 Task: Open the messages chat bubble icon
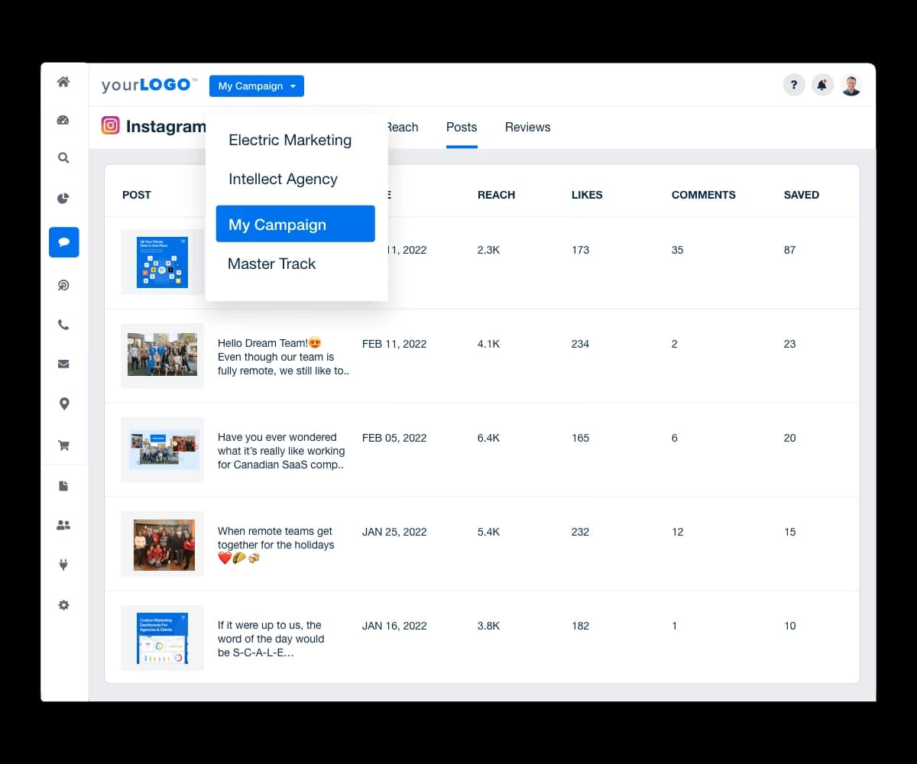point(63,241)
